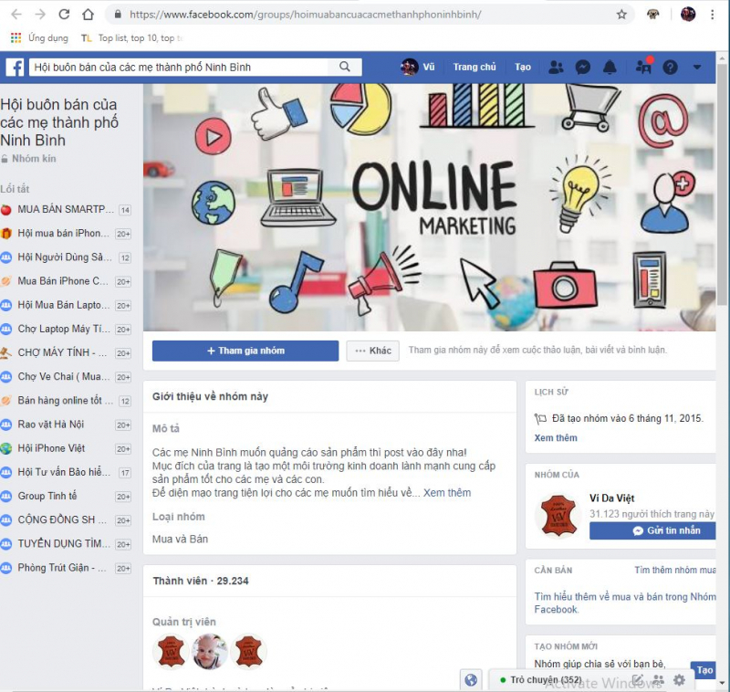The image size is (730, 692).
Task: Expand description with Xem thêm link
Action: [x=447, y=493]
